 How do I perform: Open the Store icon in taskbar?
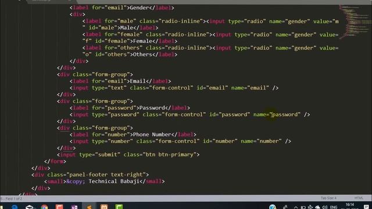click(x=30, y=207)
